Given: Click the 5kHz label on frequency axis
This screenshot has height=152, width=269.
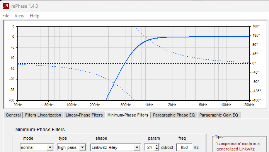Looking at the screenshot, I should (203, 105).
